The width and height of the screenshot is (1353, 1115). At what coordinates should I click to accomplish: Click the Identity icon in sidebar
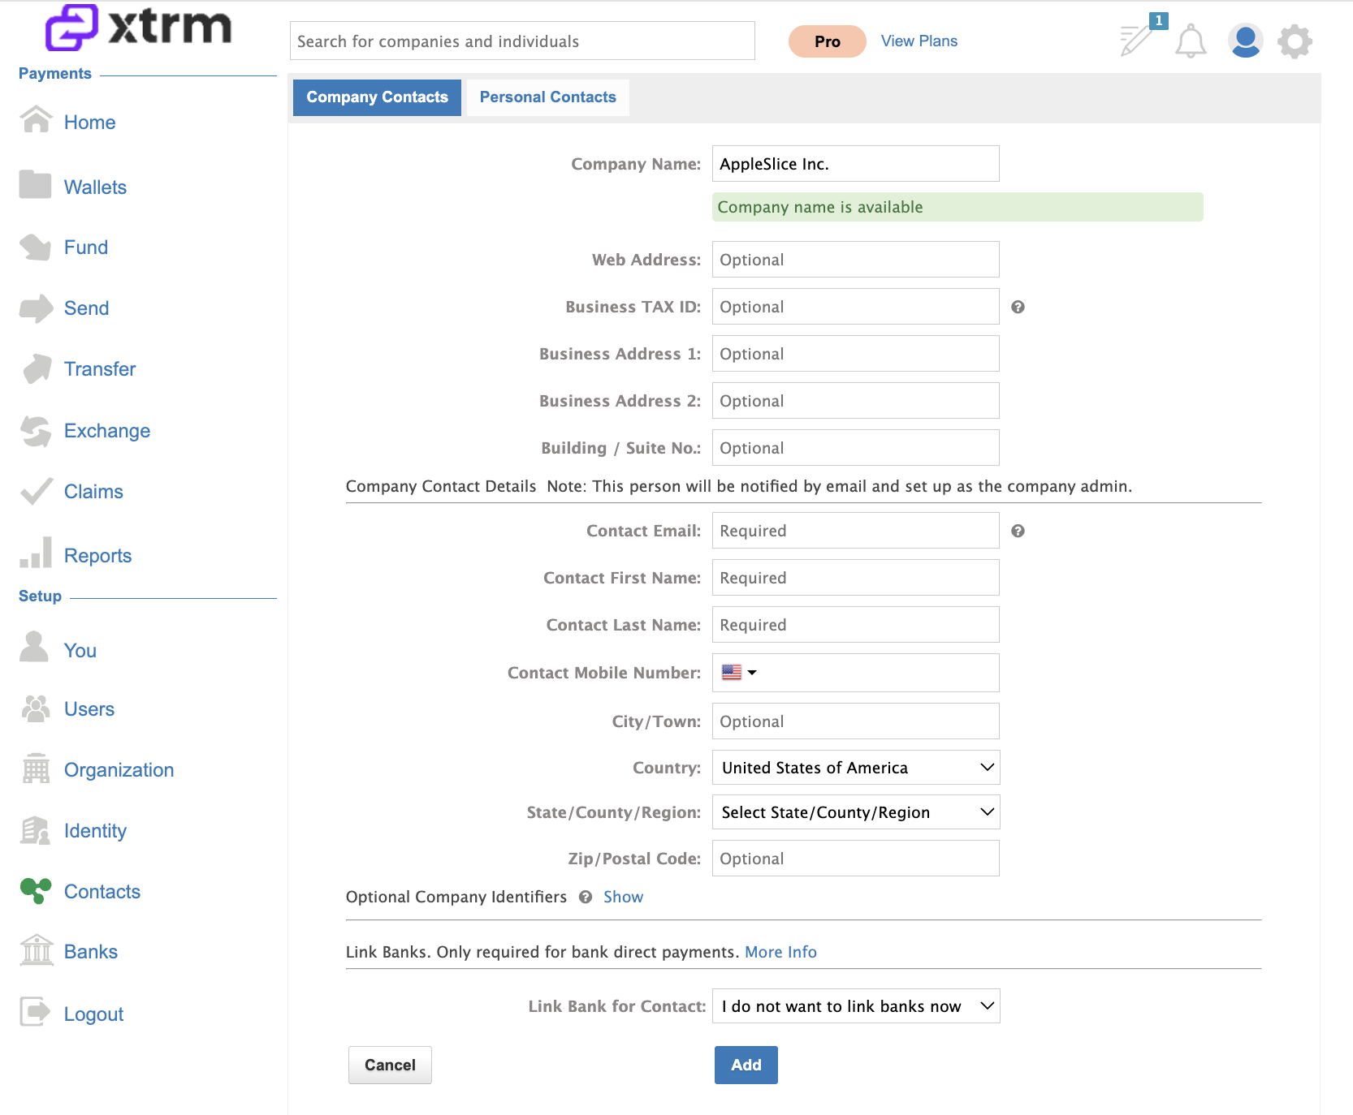(x=36, y=830)
